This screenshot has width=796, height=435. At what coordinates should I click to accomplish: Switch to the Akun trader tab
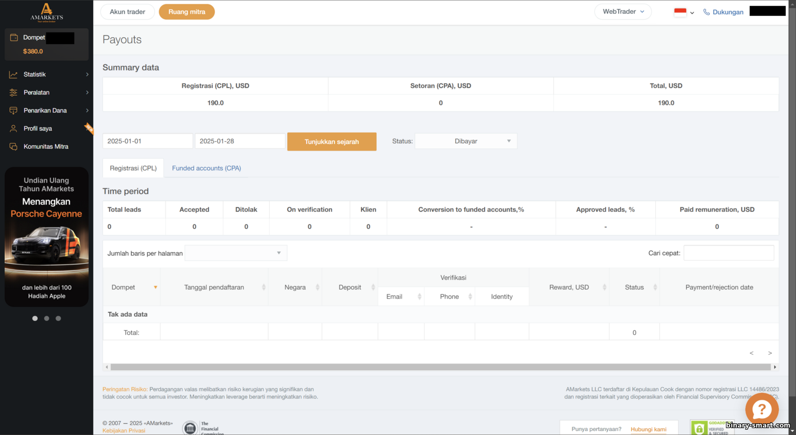coord(127,12)
